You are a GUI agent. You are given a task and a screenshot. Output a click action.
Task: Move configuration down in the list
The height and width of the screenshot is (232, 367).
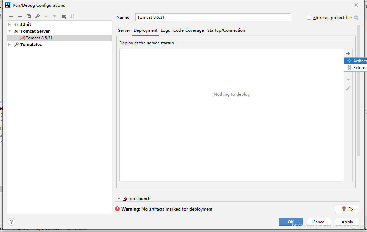[x=55, y=16]
